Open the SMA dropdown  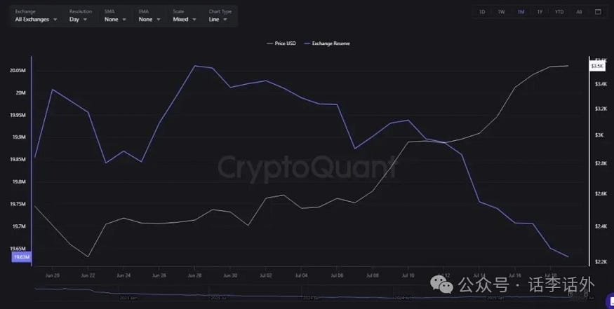(x=115, y=16)
